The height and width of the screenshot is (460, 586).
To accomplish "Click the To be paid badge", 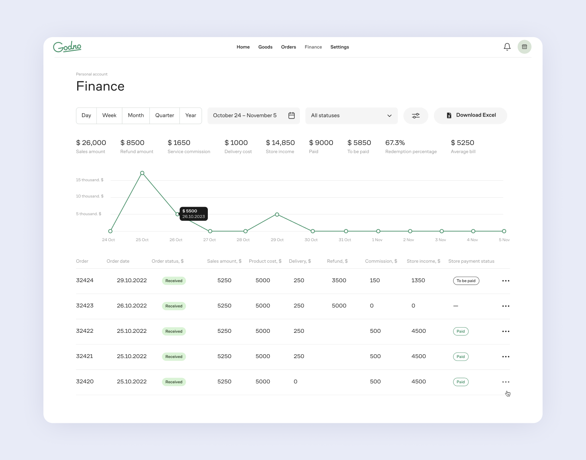I will tap(466, 281).
